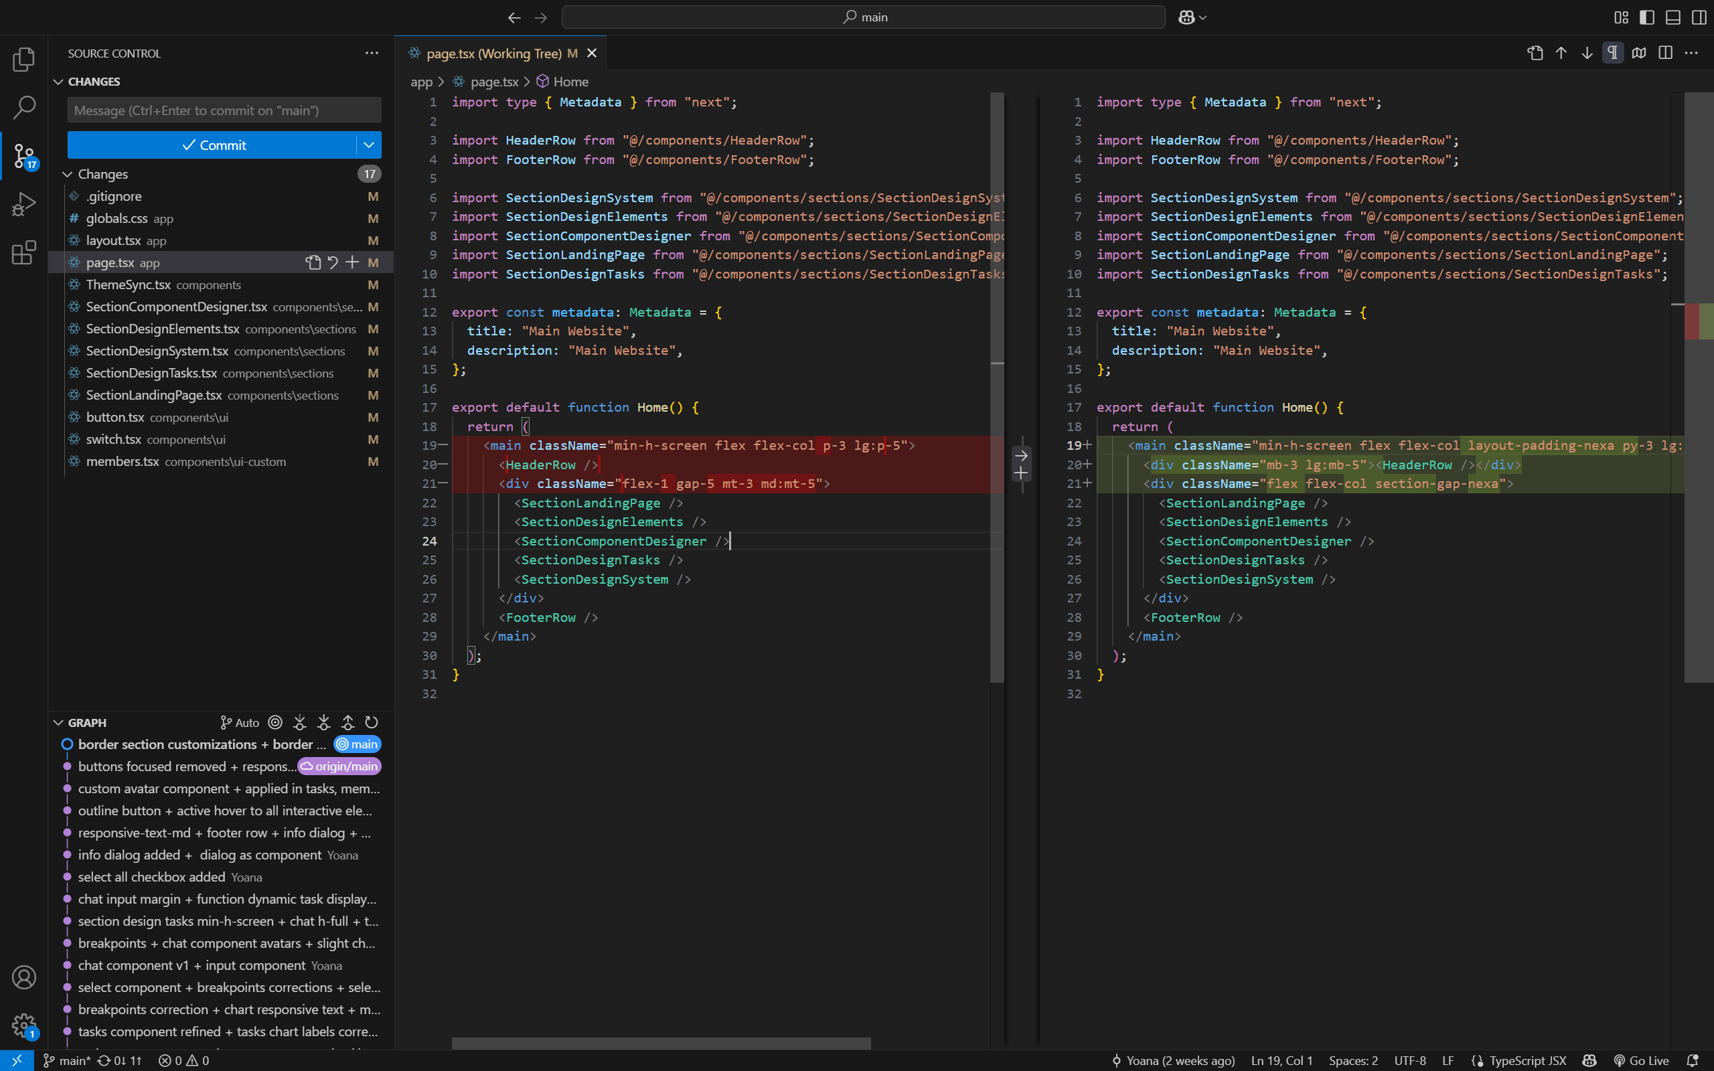The image size is (1714, 1071).
Task: Open the Manage gear icon
Action: 23,1025
